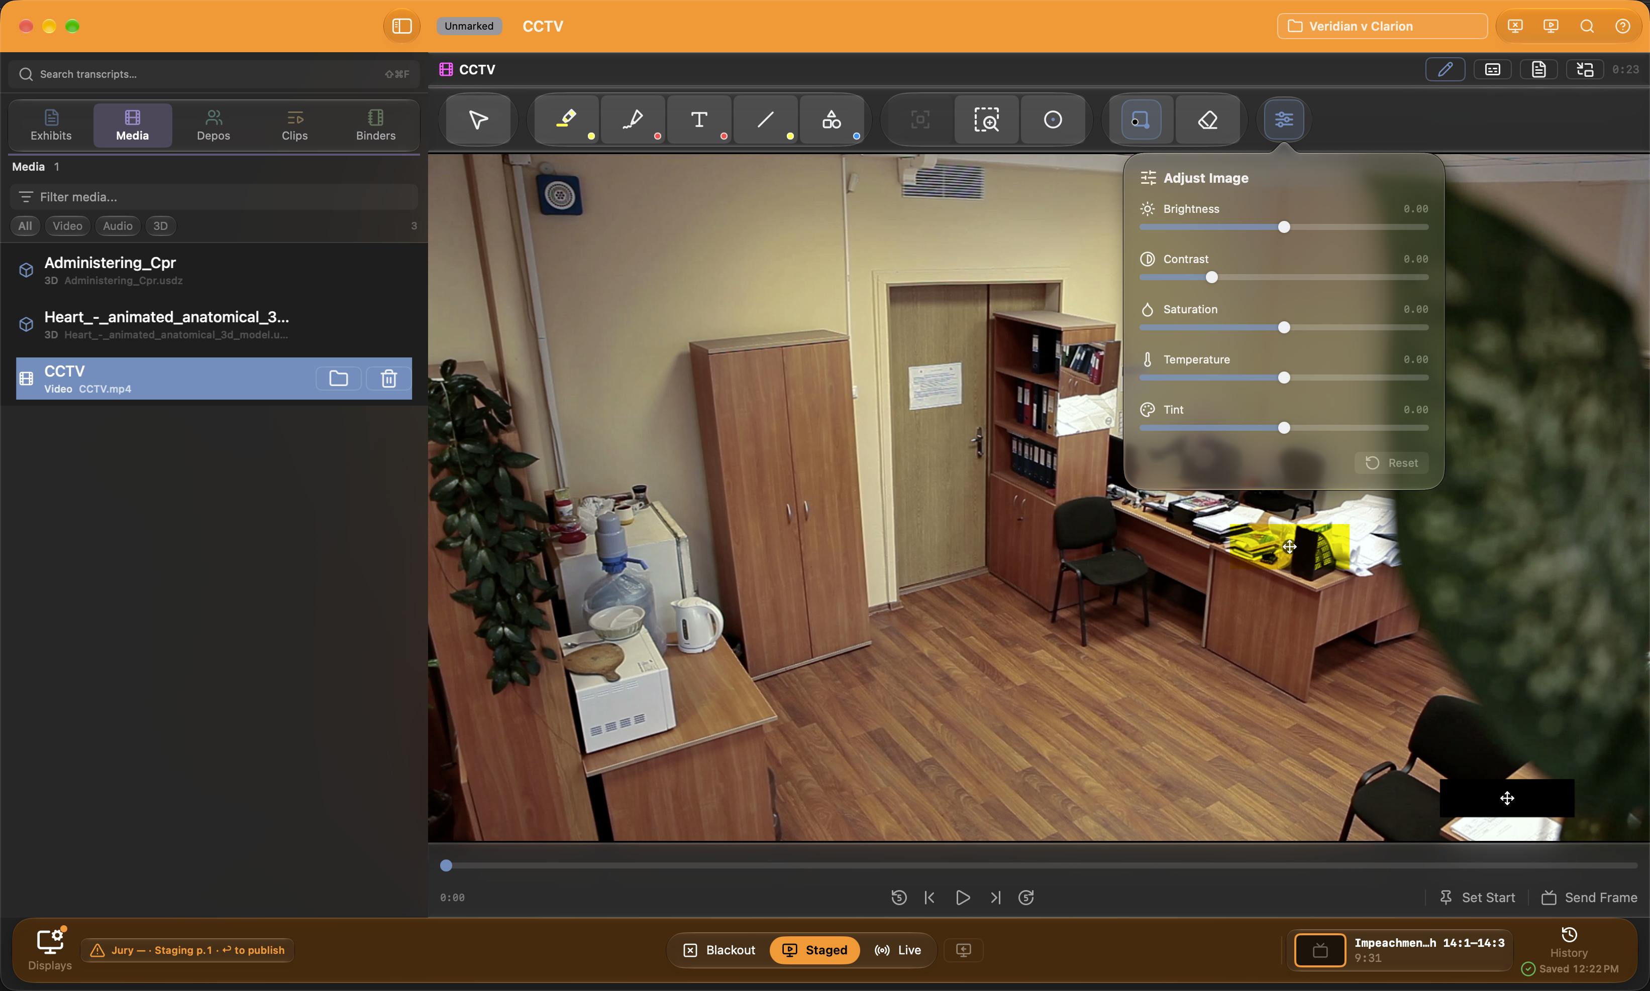Select the line drawing tool
1650x991 pixels.
click(x=765, y=120)
